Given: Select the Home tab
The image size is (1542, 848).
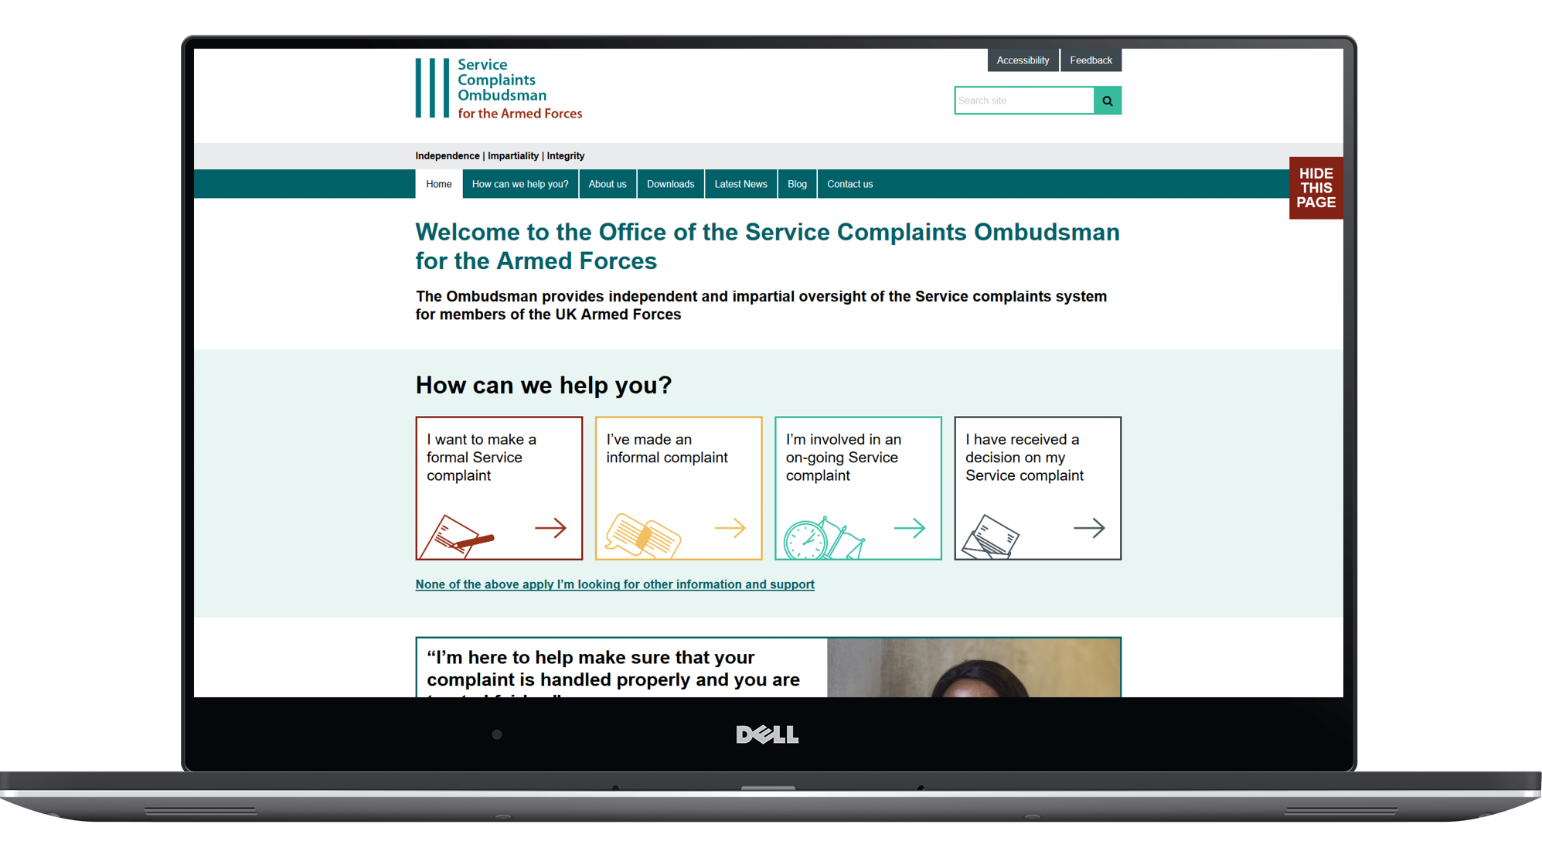Looking at the screenshot, I should (x=437, y=184).
